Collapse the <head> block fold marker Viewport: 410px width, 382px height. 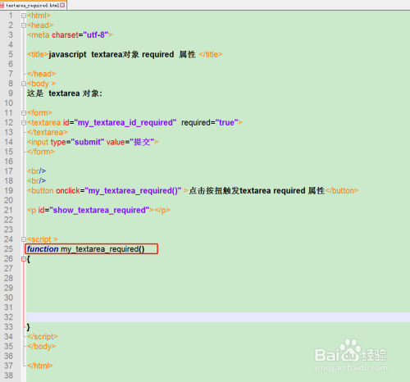pos(24,25)
